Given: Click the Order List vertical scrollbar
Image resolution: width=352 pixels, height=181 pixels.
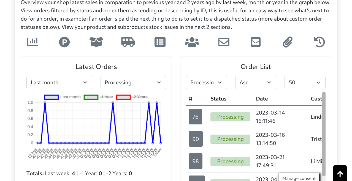Looking at the screenshot, I should [324, 134].
